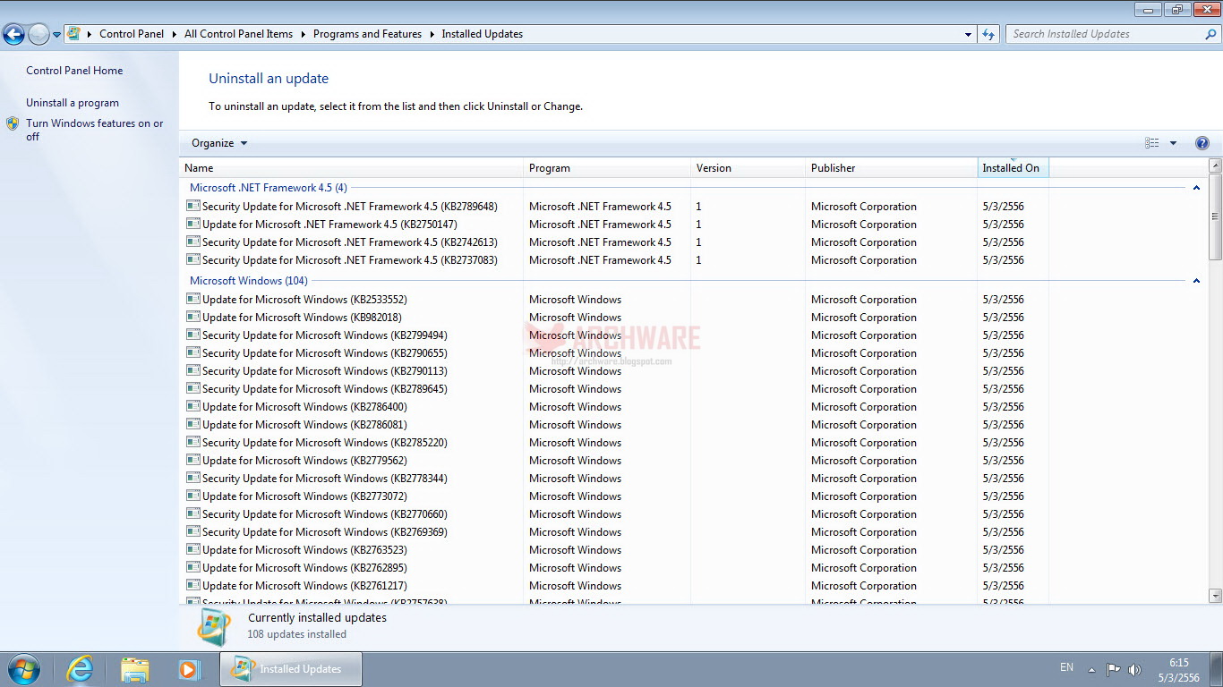
Task: Open Windows Media Player from the taskbar
Action: click(x=189, y=669)
